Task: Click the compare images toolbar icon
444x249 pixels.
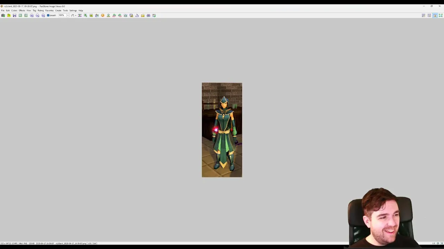Action: click(x=97, y=15)
